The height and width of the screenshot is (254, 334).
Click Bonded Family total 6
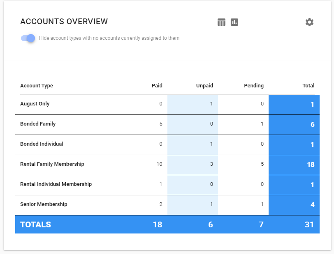(312, 124)
